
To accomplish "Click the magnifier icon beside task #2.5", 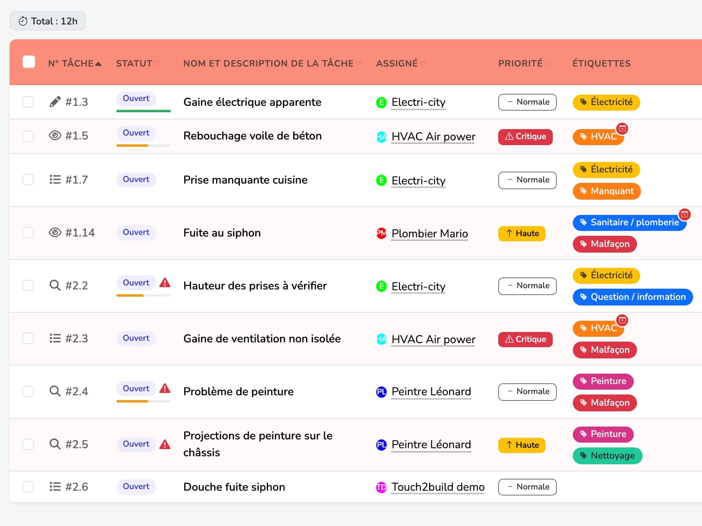I will (55, 444).
